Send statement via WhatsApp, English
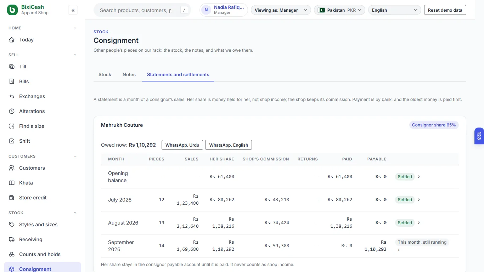 pyautogui.click(x=229, y=145)
